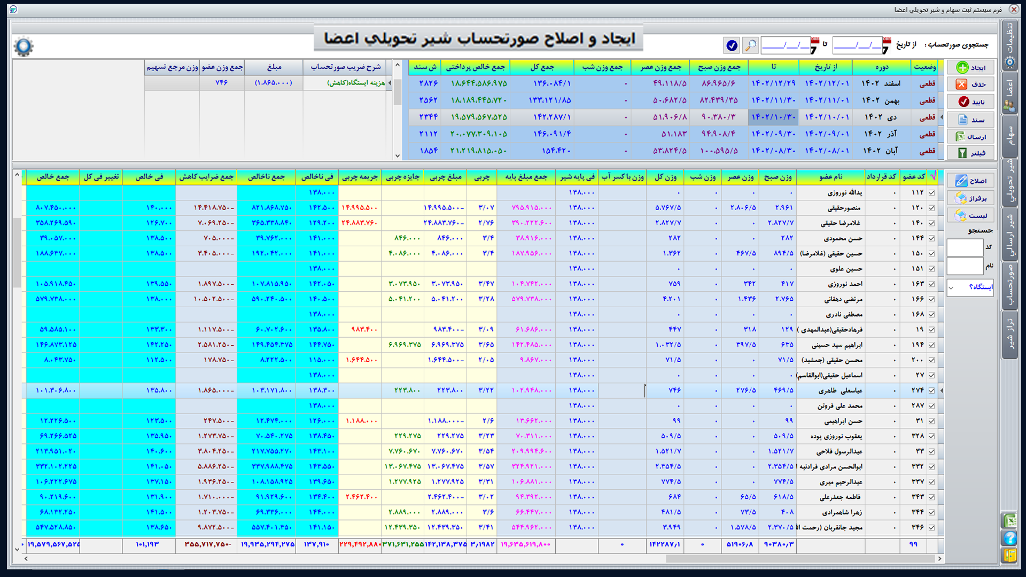Toggle checkbox for member 274 عباسعلی طاهری
The width and height of the screenshot is (1026, 577).
(x=931, y=391)
